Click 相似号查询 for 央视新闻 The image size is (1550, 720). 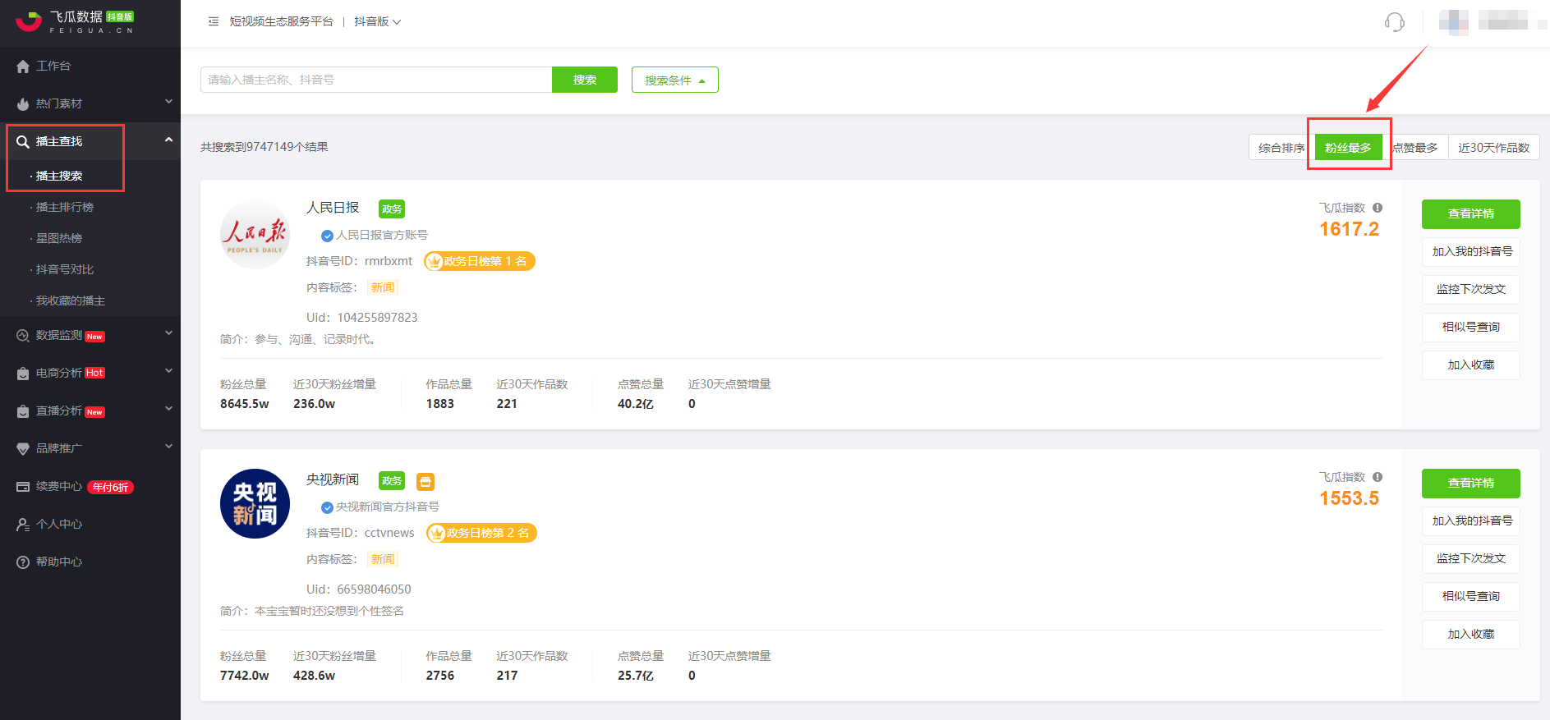point(1470,597)
